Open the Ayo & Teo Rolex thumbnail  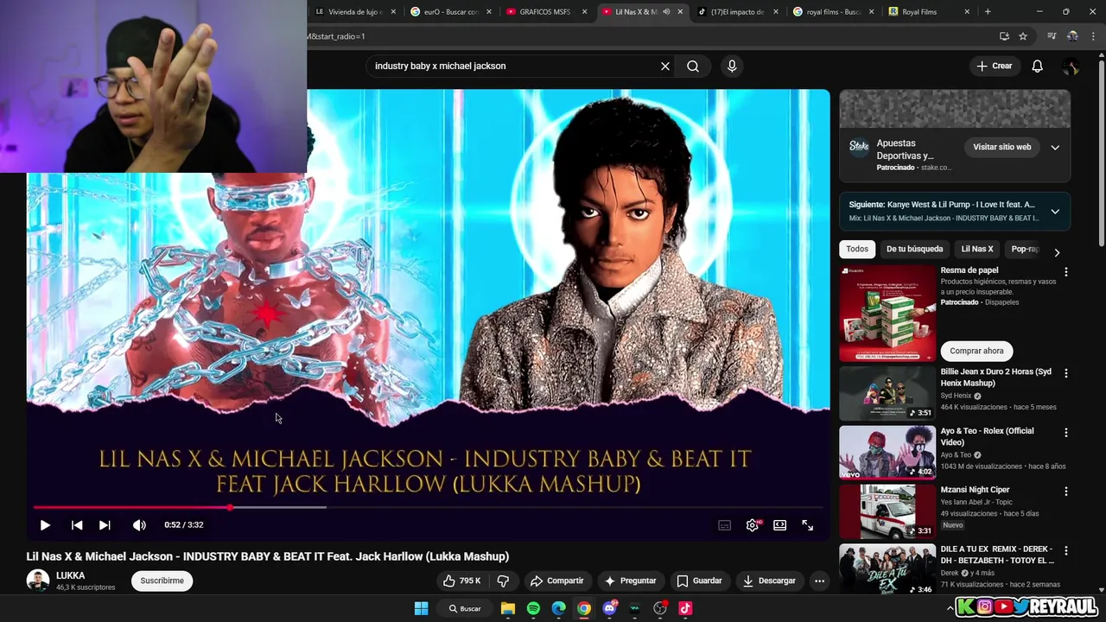887,452
